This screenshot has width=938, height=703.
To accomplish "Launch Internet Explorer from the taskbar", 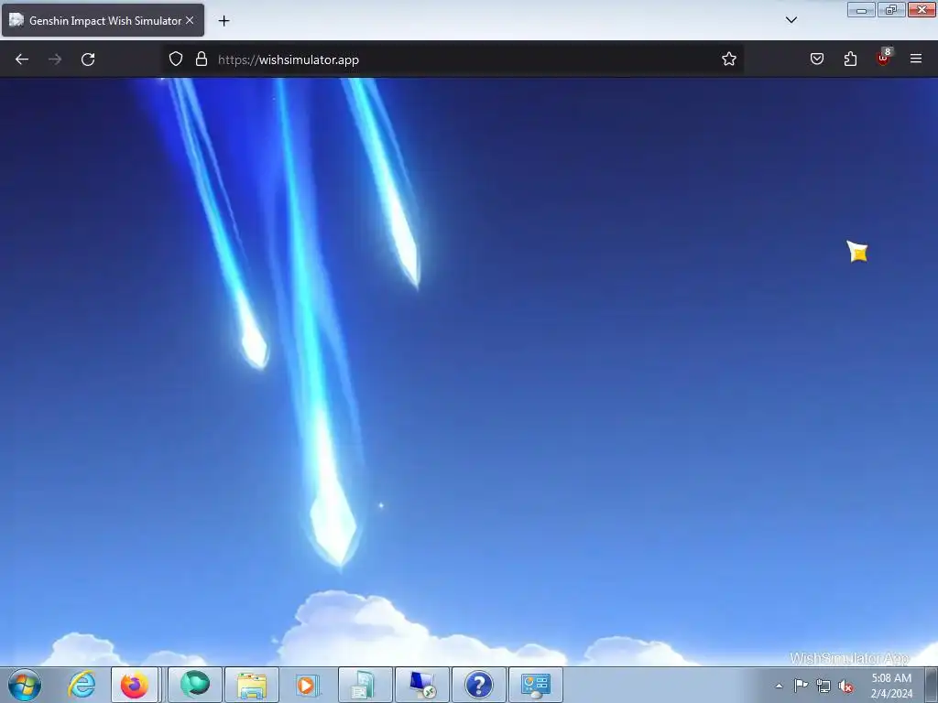I will pos(82,685).
